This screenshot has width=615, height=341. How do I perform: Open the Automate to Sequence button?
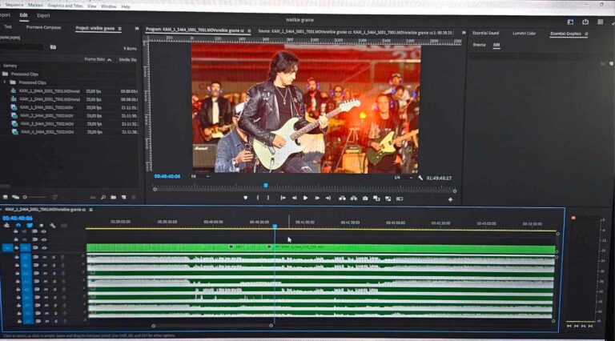[x=93, y=197]
